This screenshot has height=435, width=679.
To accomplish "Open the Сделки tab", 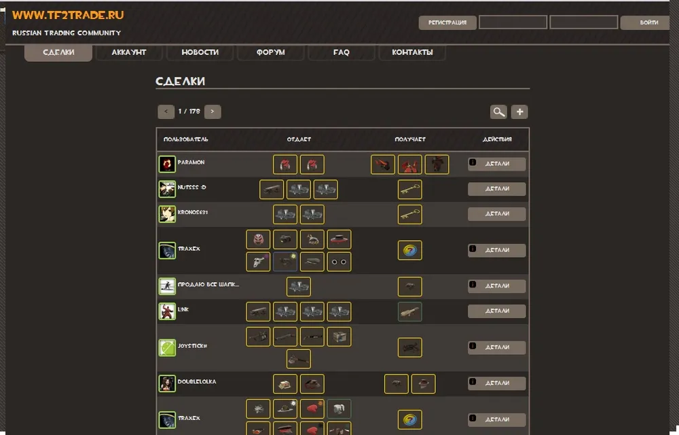I will coord(58,52).
